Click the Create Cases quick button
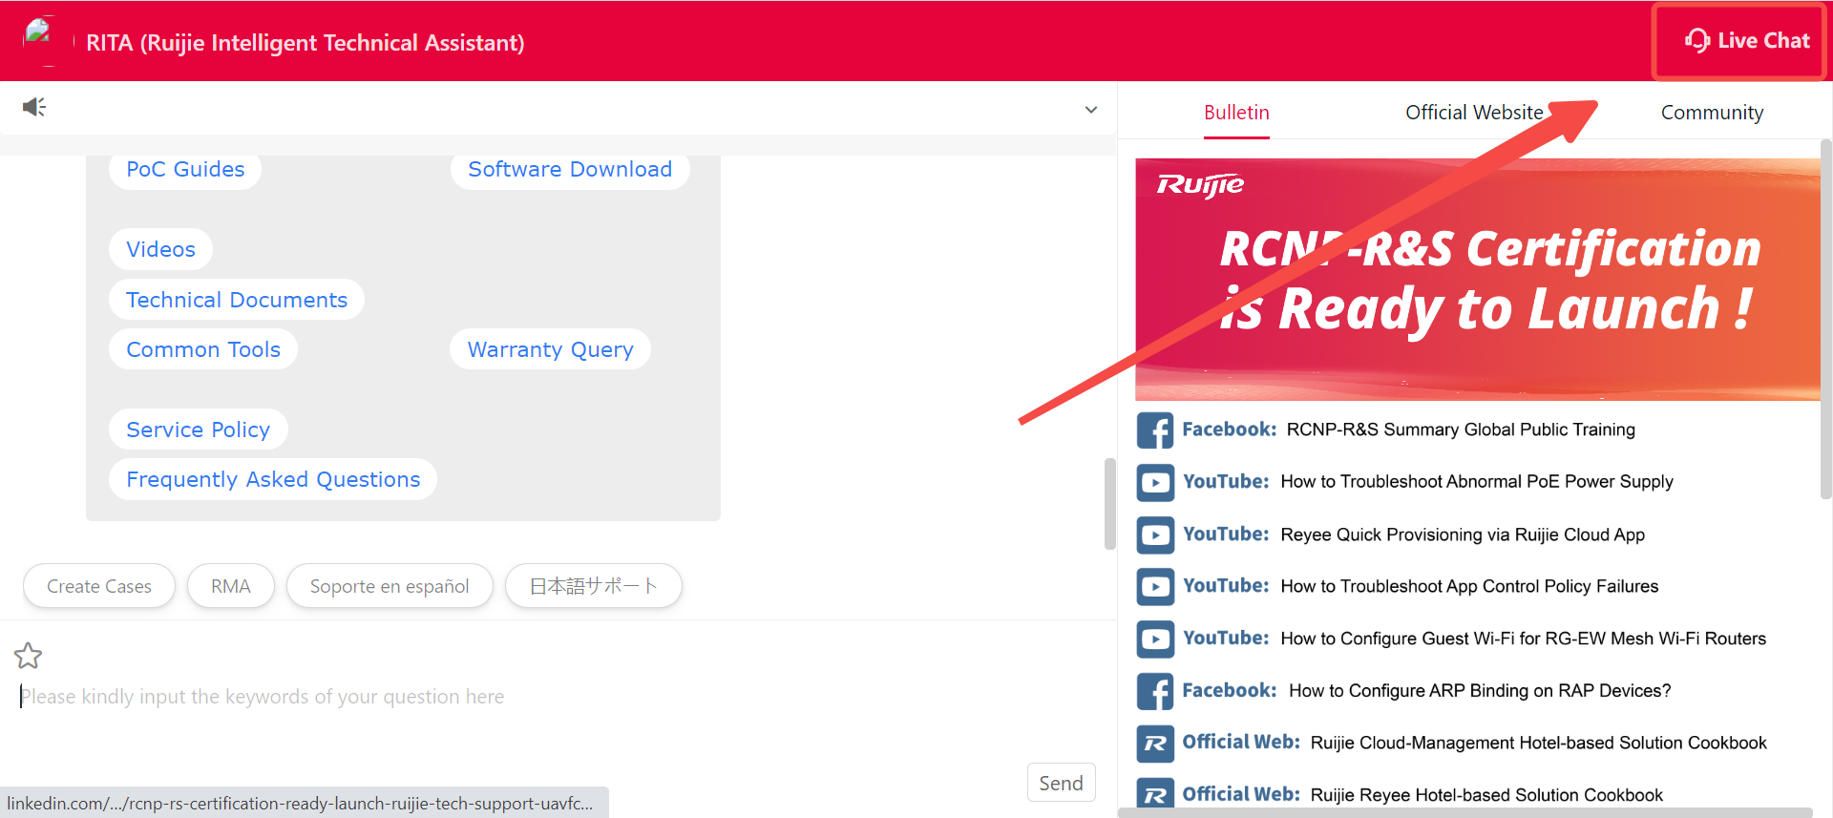This screenshot has height=818, width=1833. (x=99, y=586)
